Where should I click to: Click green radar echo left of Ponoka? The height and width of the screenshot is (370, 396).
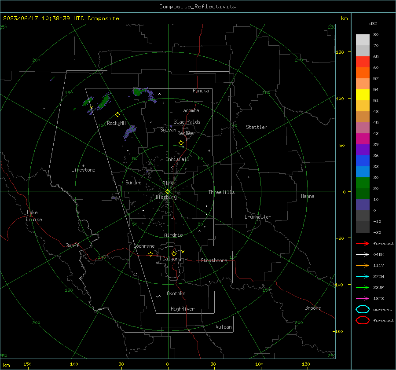coord(138,92)
